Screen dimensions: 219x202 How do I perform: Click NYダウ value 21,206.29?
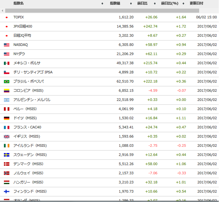125,54
